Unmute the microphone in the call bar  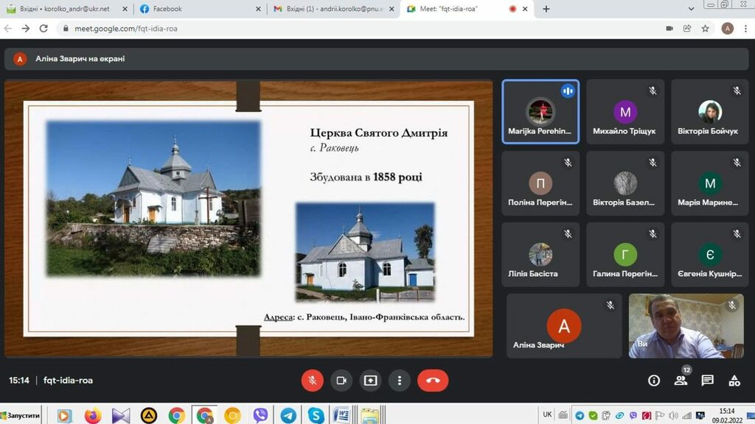click(312, 381)
